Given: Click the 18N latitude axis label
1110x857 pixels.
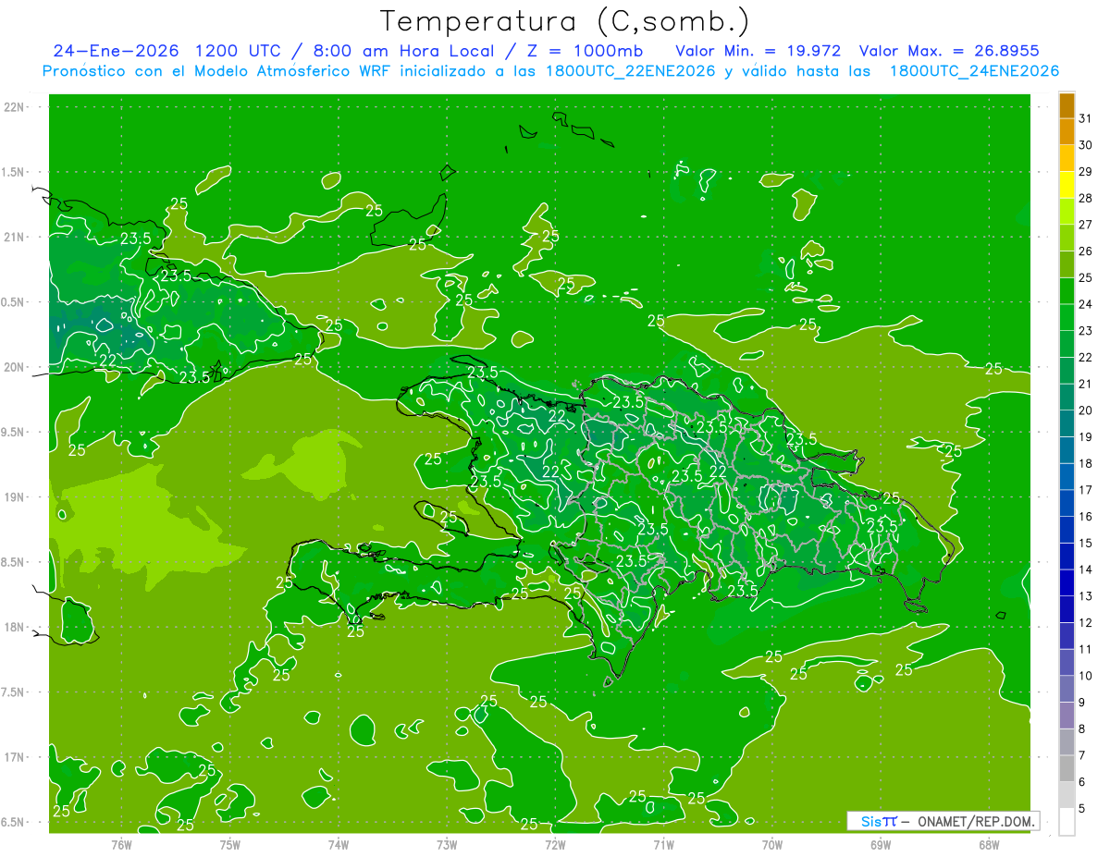Looking at the screenshot, I should click(x=15, y=627).
